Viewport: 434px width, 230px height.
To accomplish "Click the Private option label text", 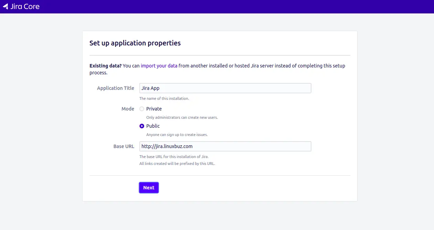I will (x=154, y=109).
